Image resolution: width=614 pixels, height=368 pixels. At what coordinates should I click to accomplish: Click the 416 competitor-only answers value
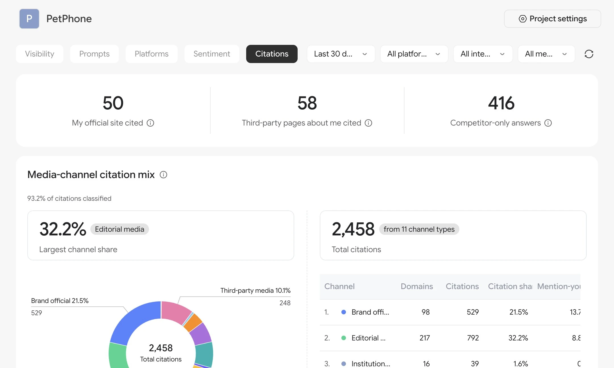point(501,103)
